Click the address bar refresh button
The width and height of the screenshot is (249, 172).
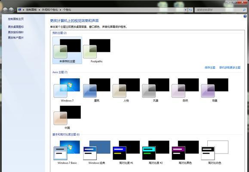pyautogui.click(x=191, y=10)
